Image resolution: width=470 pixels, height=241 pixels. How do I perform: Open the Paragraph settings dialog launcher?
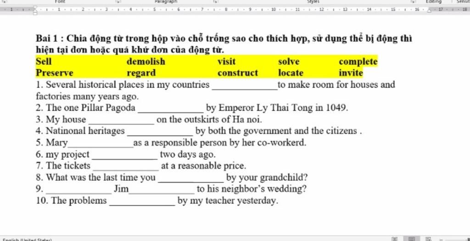[x=215, y=1]
